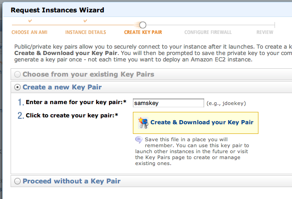Click the speech bubble hint icon

(x=138, y=140)
